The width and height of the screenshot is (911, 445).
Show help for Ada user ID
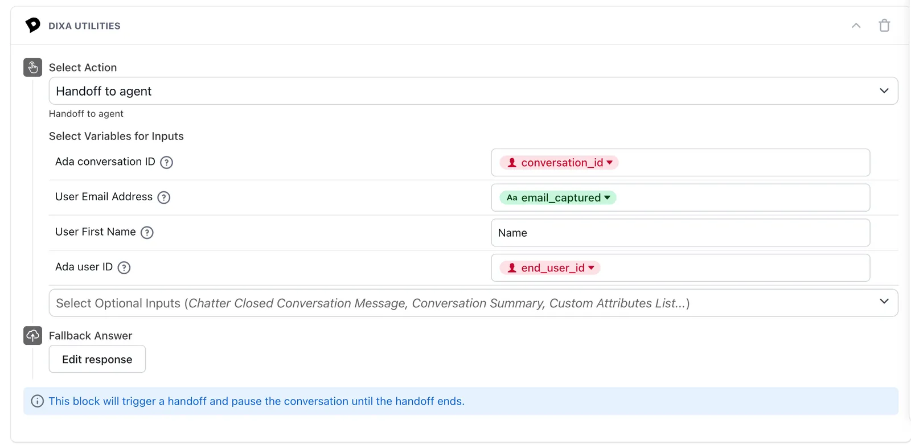click(x=124, y=267)
